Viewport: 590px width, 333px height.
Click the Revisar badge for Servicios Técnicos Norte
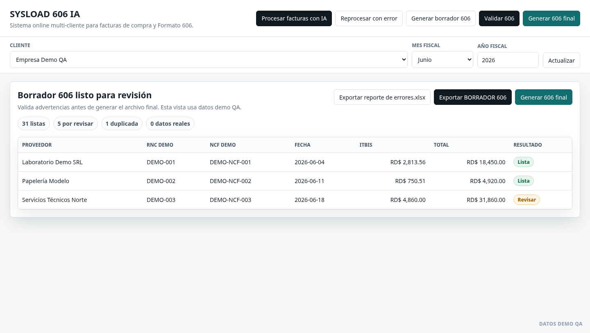click(x=526, y=200)
